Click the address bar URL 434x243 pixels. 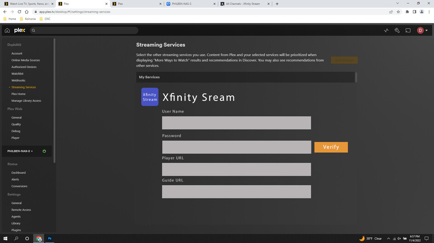coord(75,12)
